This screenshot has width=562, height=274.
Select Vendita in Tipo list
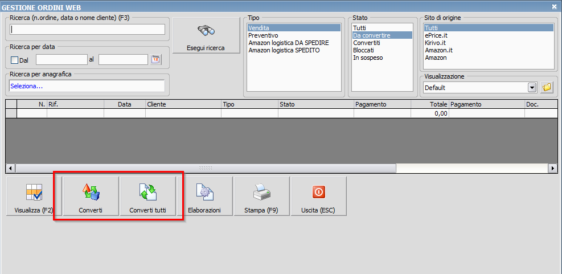pos(294,27)
